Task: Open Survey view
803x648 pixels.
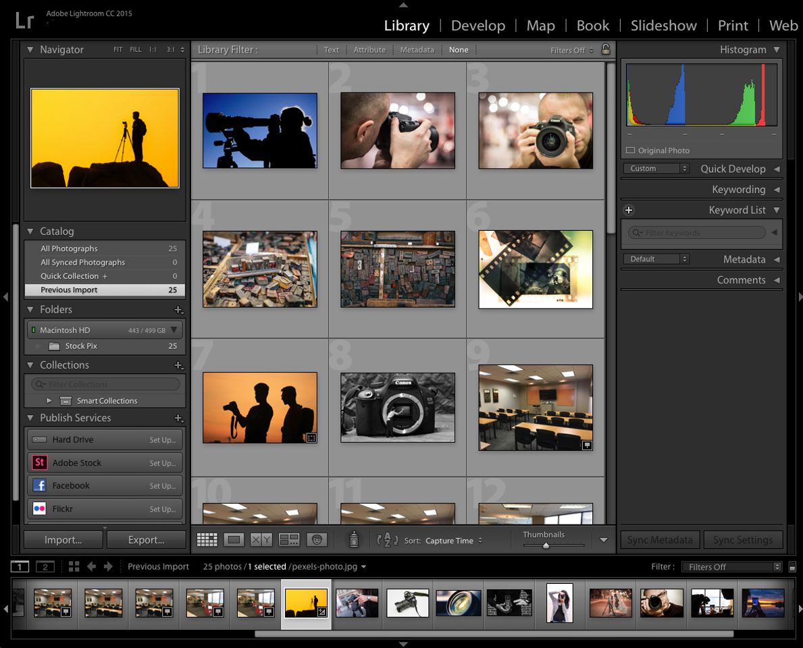Action: pos(289,539)
